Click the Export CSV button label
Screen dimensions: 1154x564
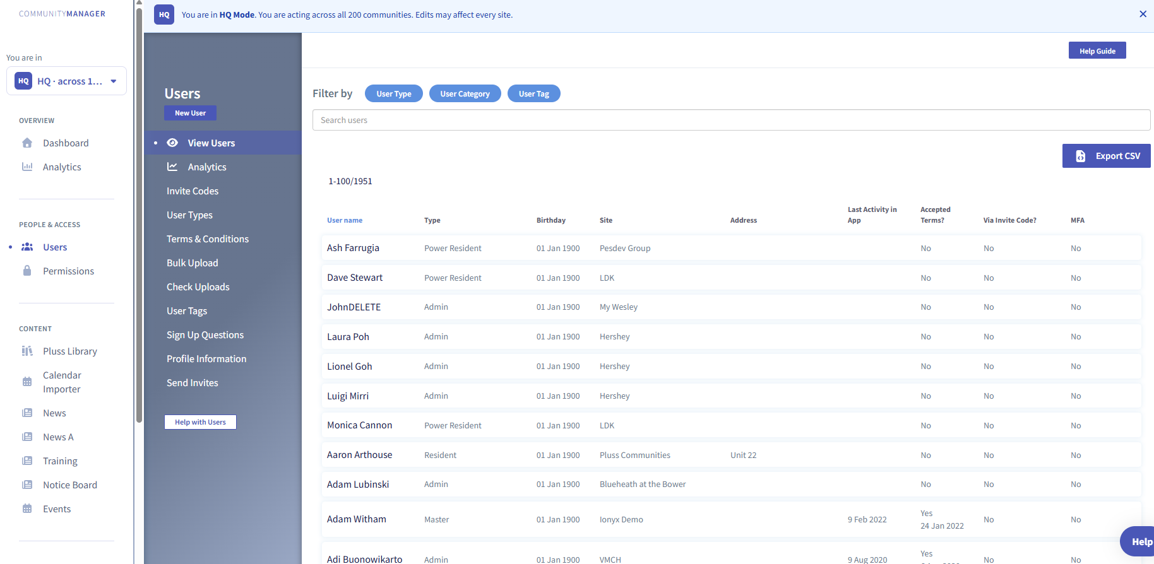[x=1118, y=156]
